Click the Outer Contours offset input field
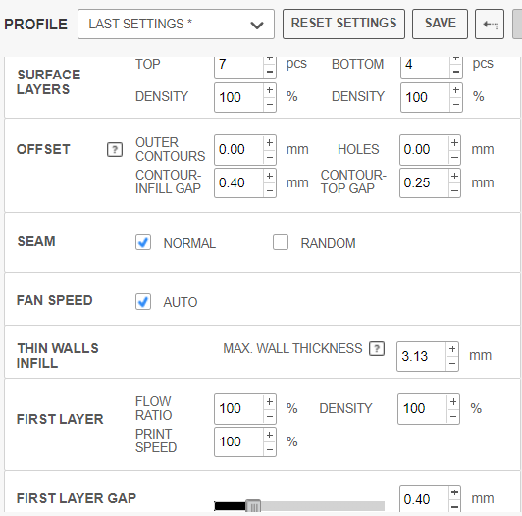522x516 pixels. pyautogui.click(x=239, y=150)
